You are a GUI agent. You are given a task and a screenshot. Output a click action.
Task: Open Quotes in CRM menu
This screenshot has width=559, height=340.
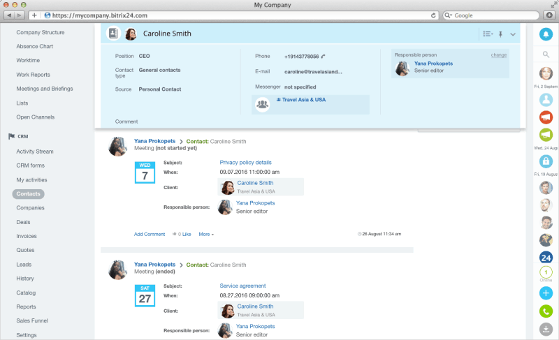[x=25, y=250]
